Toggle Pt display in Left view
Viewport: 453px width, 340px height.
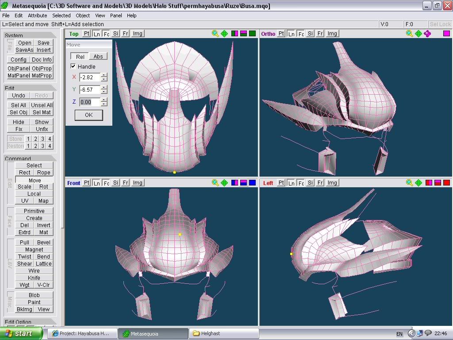(x=281, y=183)
